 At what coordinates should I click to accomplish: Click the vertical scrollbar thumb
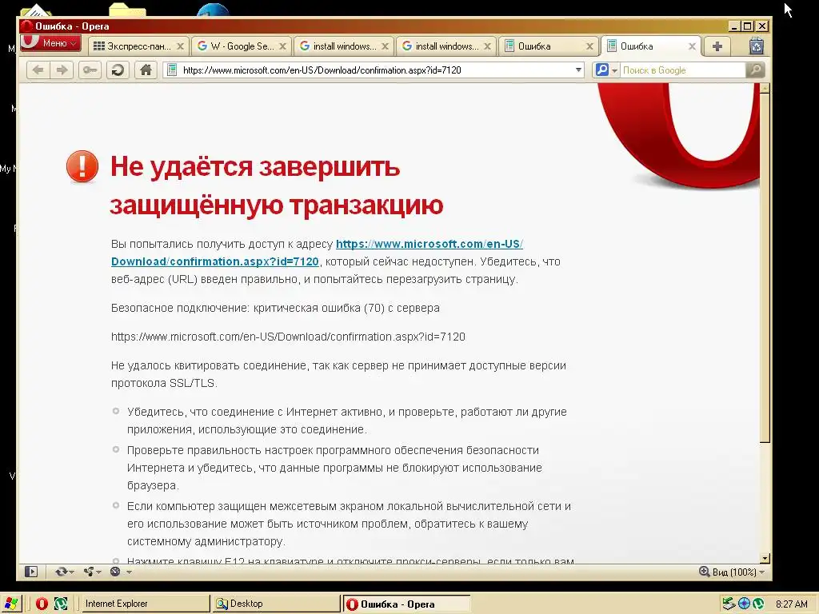[765, 268]
